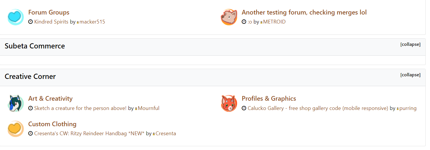
Task: Open the Sketch a creature thread
Action: [80, 108]
